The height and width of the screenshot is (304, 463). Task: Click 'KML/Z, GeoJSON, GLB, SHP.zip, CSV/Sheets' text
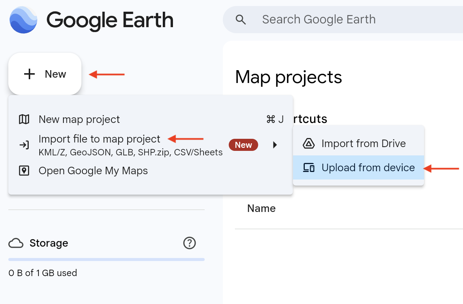click(x=131, y=153)
